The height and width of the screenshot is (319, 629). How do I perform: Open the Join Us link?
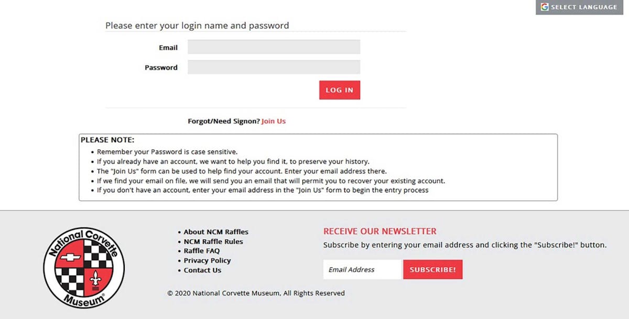coord(274,121)
